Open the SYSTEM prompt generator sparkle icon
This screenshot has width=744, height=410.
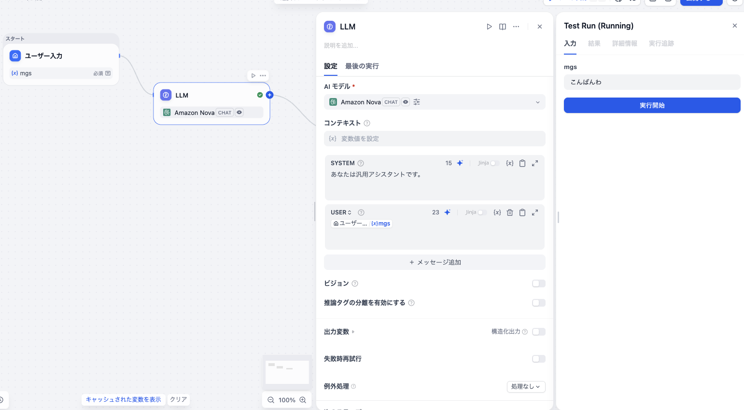click(460, 163)
